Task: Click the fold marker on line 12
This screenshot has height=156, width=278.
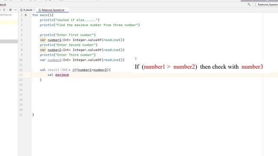Action: [31, 70]
